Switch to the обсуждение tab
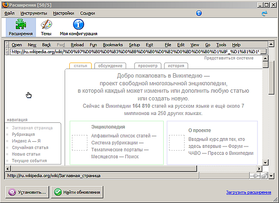The width and height of the screenshot is (279, 203). tap(110, 66)
